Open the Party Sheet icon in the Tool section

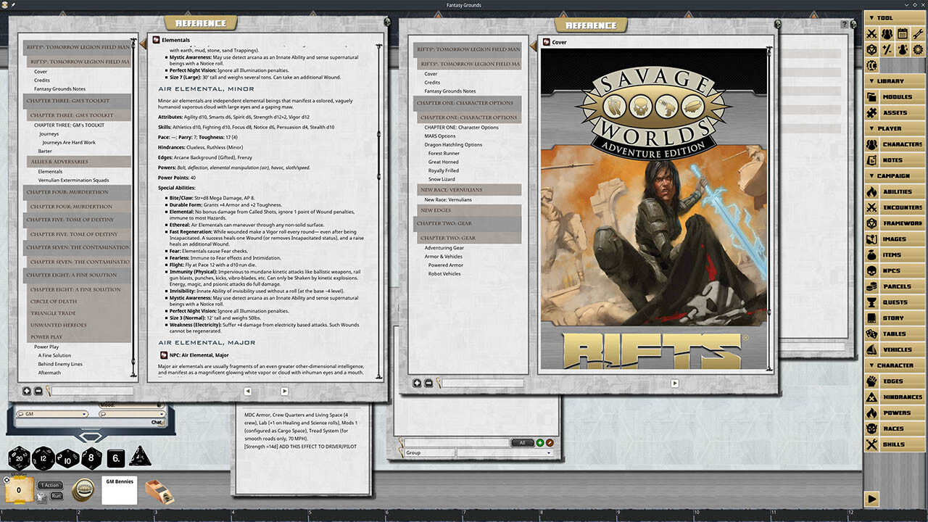point(887,34)
